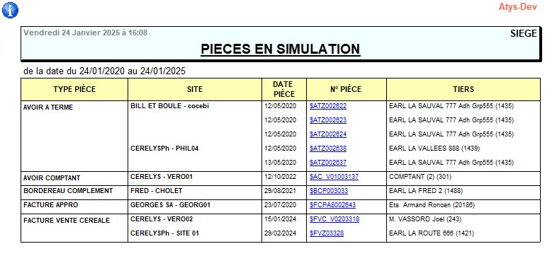Click the Atys-Dev label
The image size is (557, 256).
pos(517,7)
